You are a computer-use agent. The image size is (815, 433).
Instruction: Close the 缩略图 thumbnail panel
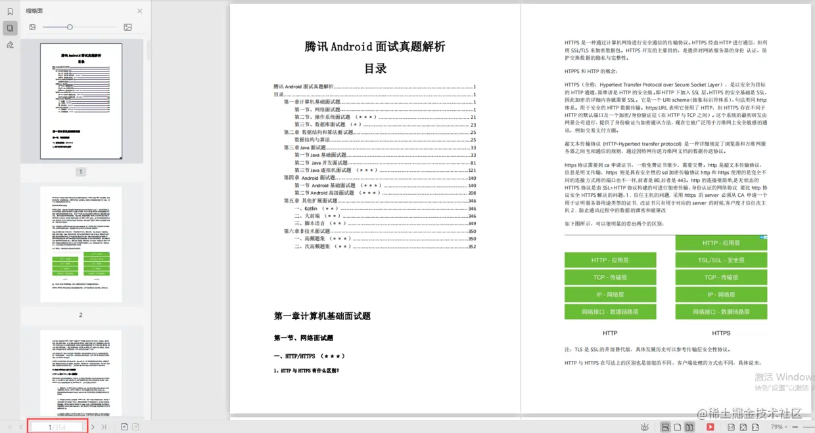(x=139, y=11)
